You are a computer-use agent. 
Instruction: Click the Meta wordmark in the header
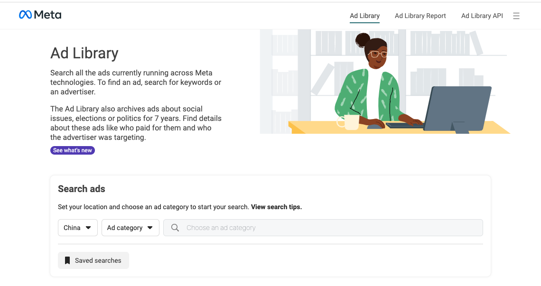[x=48, y=15]
